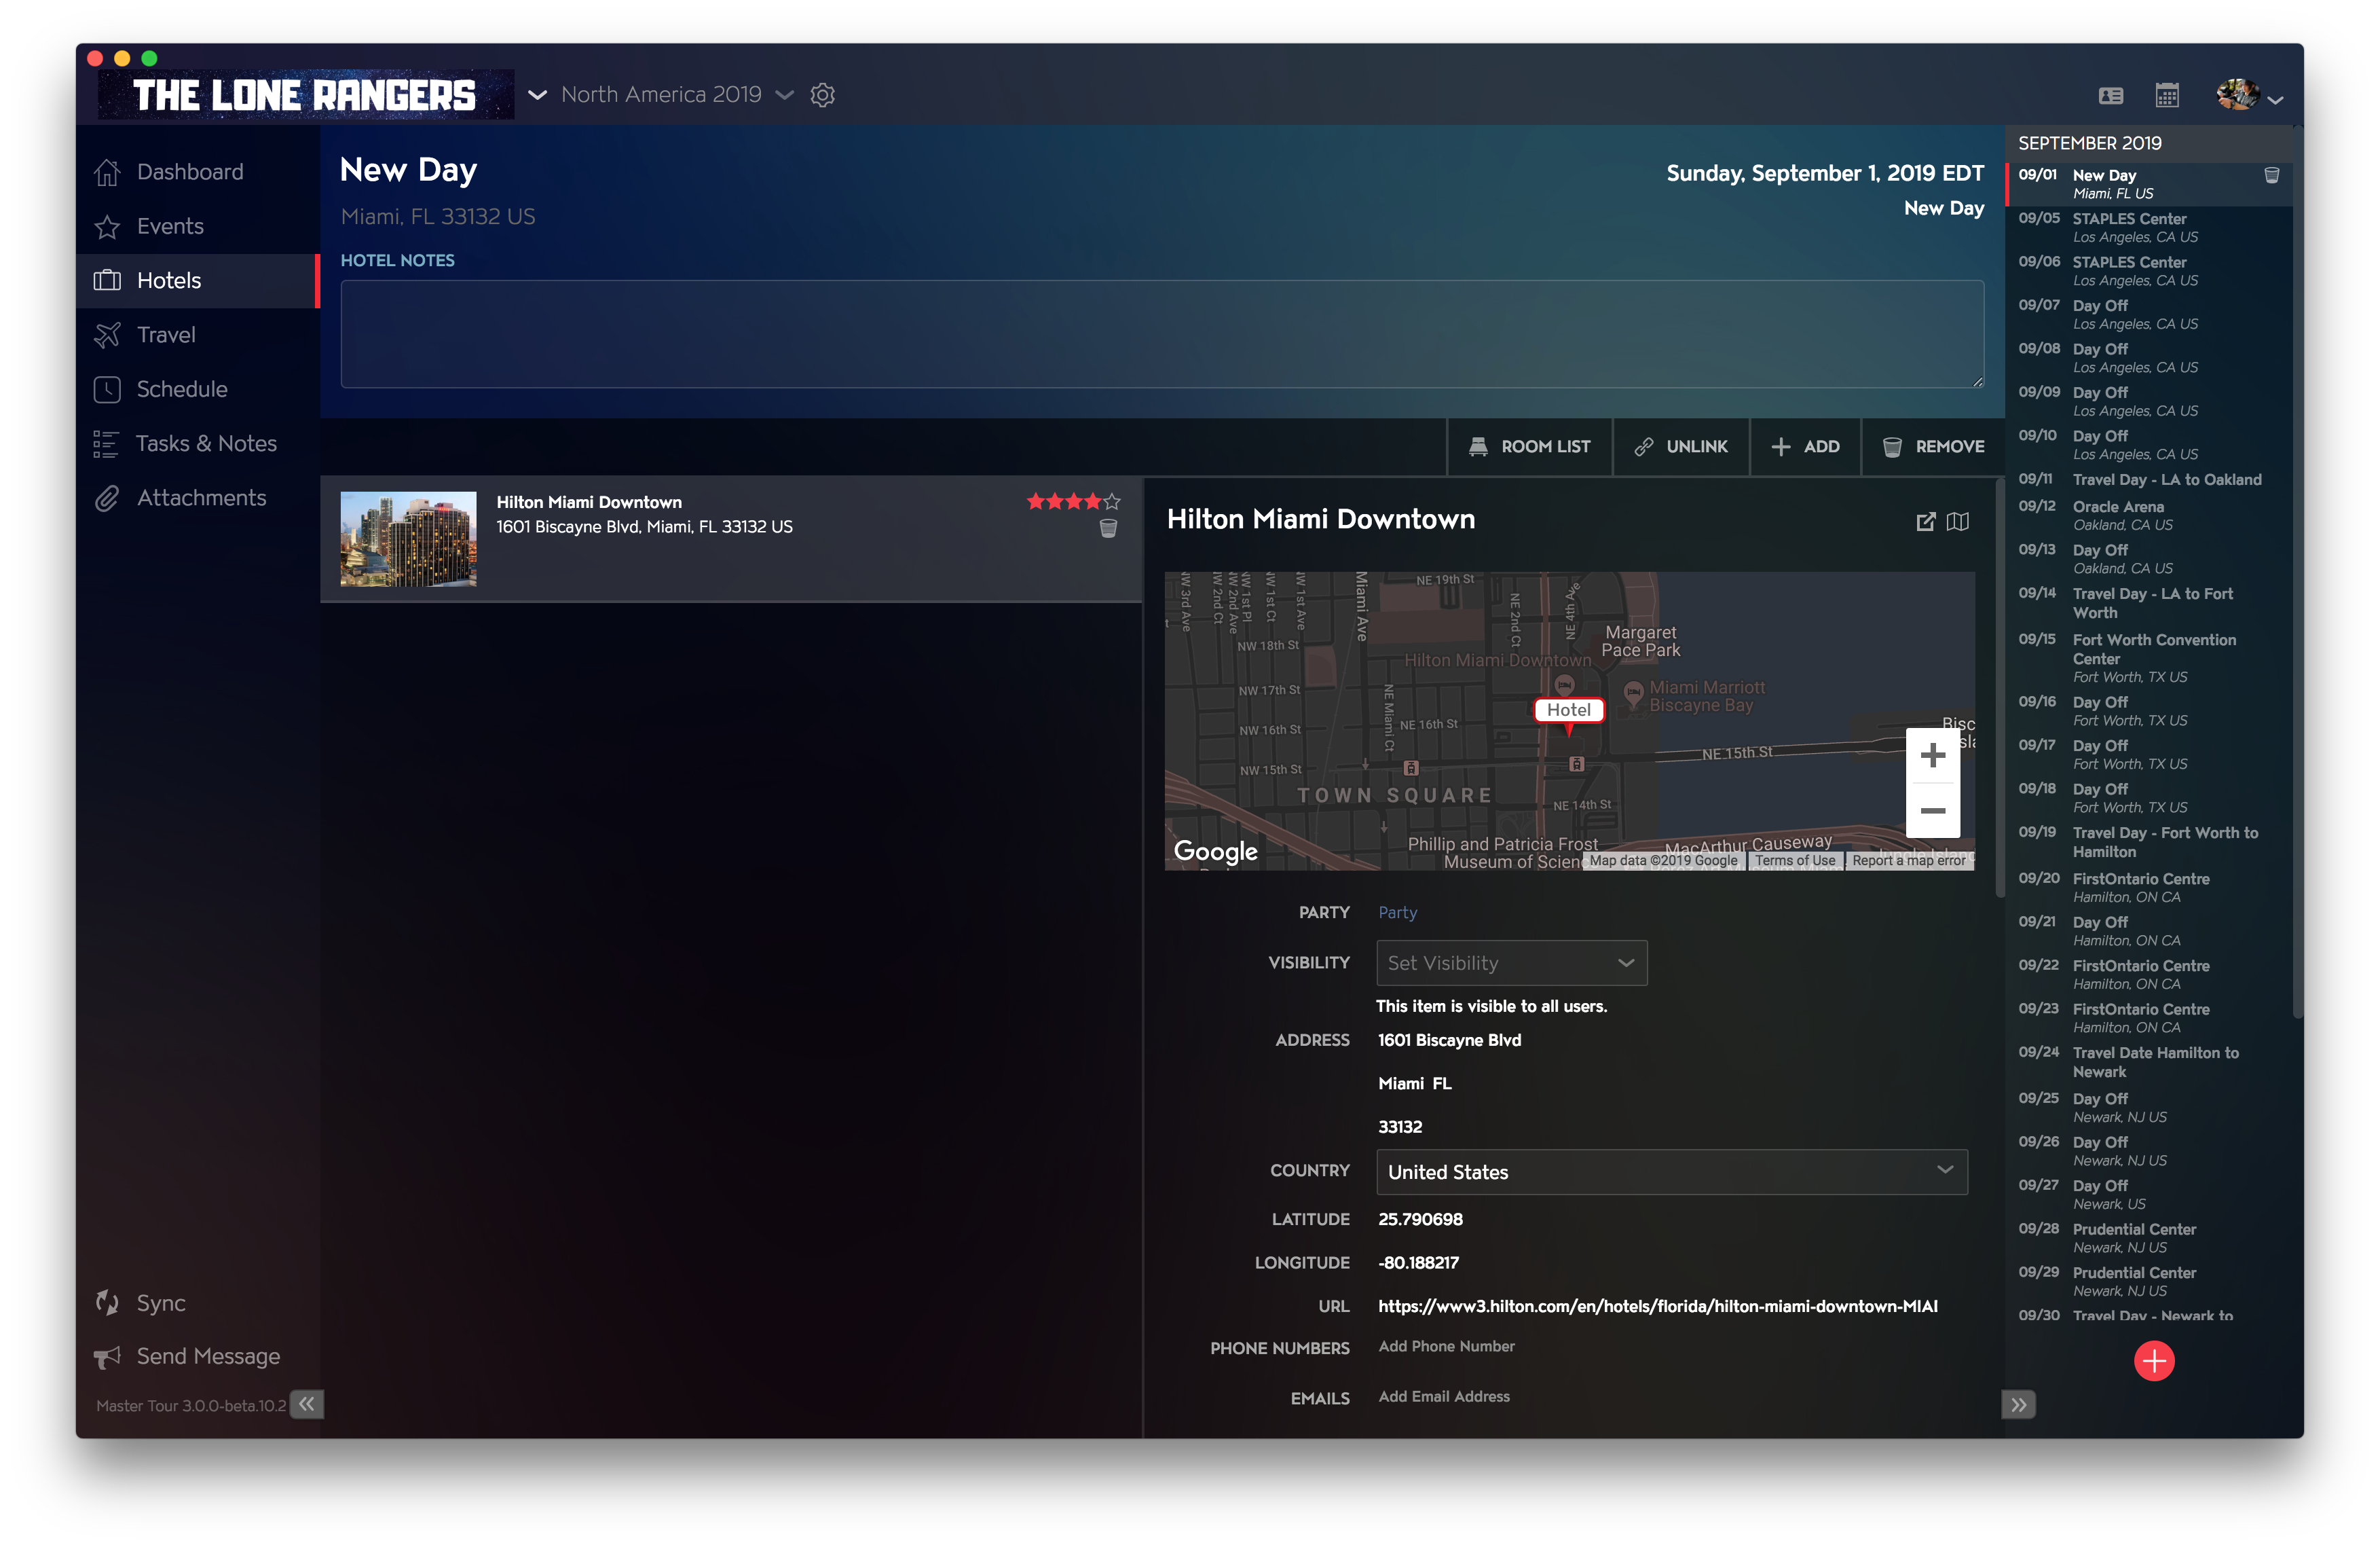Click the Events star icon
Screen dimensions: 2380x1547
tap(107, 226)
